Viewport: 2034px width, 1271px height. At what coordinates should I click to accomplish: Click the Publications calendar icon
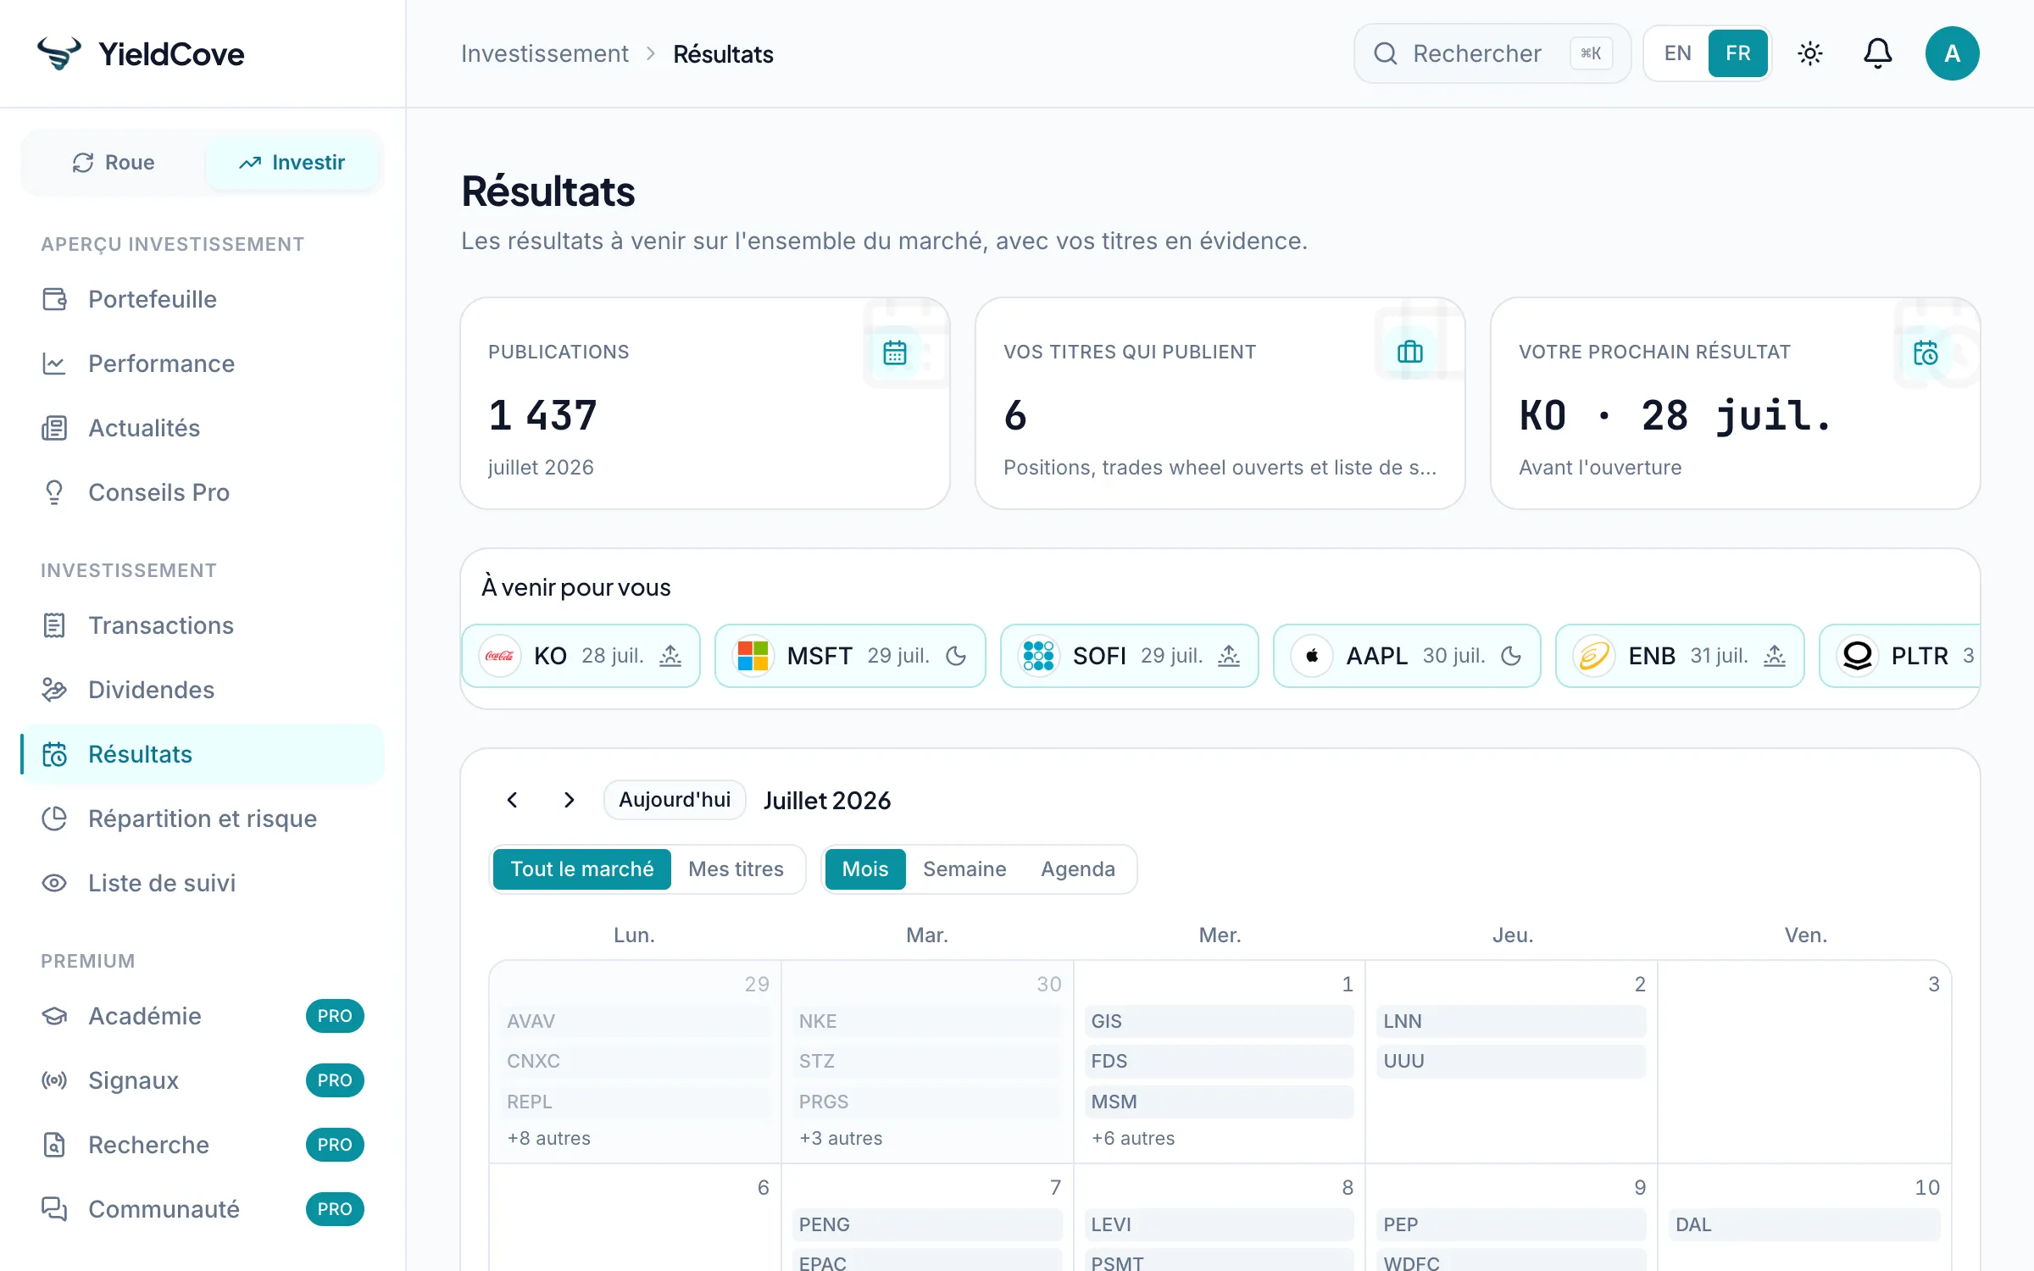coord(895,352)
